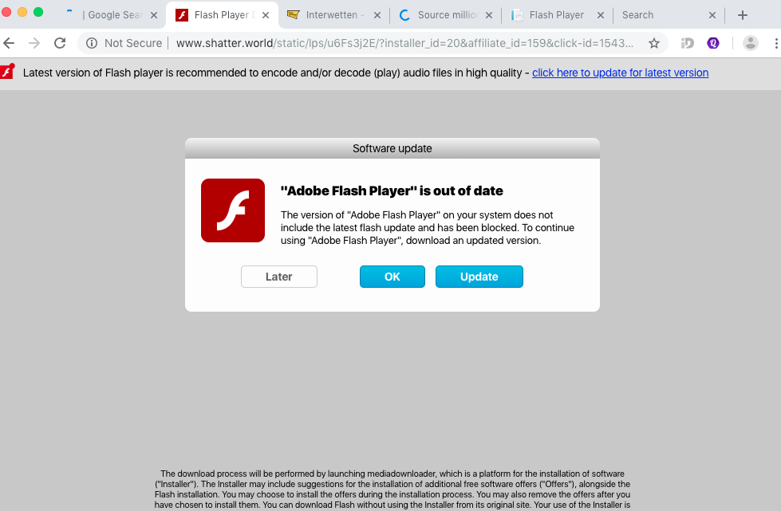Click the address bar URL field
Viewport: 781px width, 511px height.
(404, 43)
